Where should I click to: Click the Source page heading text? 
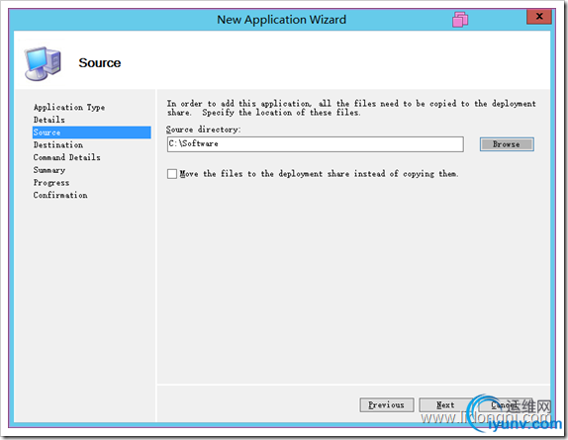(100, 63)
